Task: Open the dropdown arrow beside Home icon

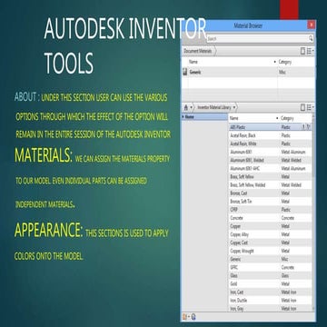Action: coord(191,107)
